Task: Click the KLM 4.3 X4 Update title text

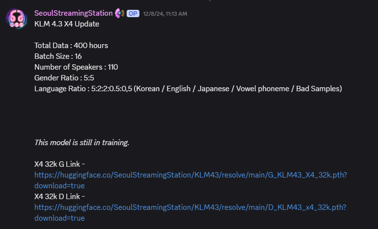Action: tap(67, 24)
